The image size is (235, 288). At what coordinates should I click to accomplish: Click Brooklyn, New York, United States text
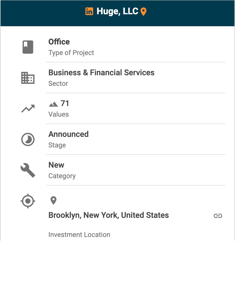coord(108,215)
